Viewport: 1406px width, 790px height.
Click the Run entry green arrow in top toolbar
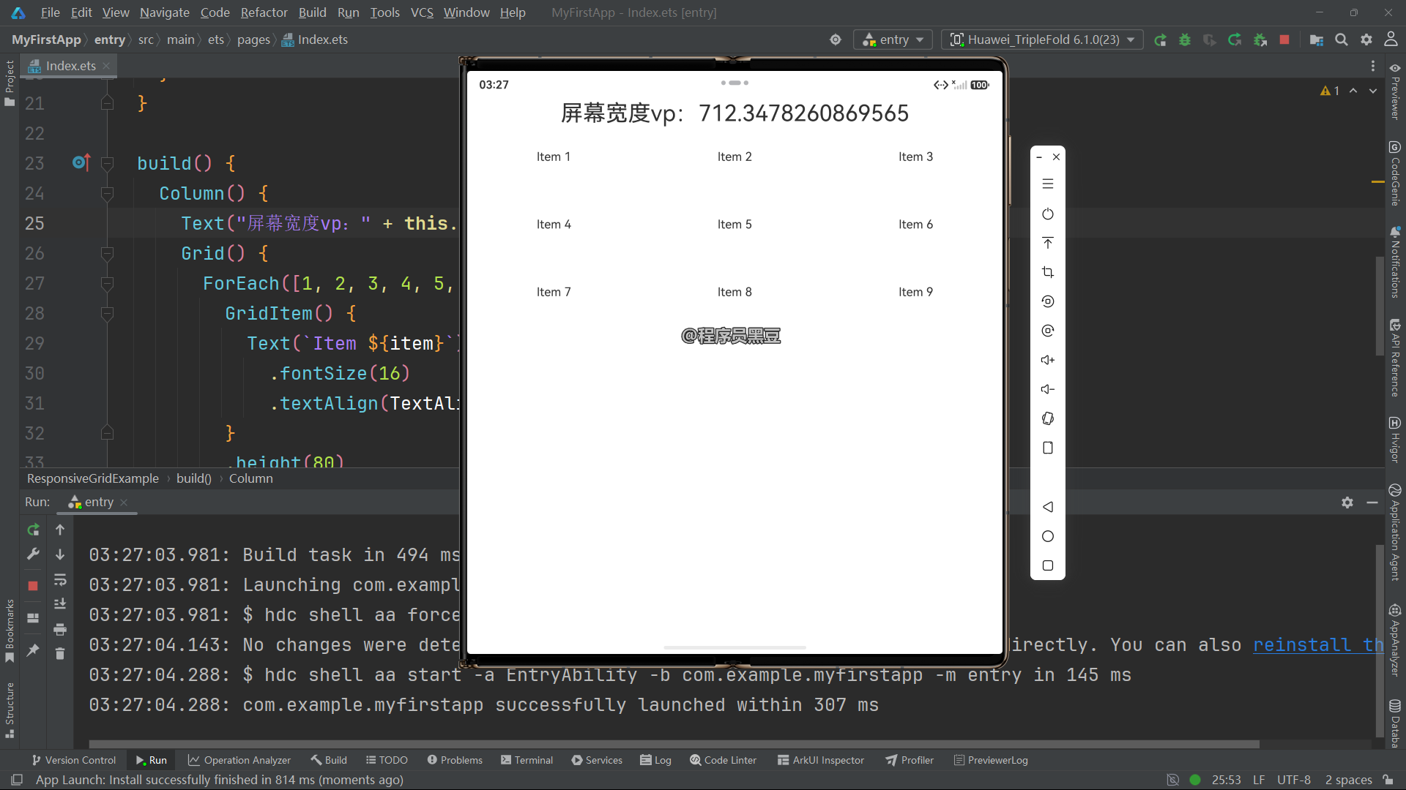1160,40
